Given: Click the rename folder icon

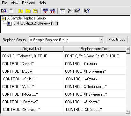Looking at the screenshot, I should point(35,11).
